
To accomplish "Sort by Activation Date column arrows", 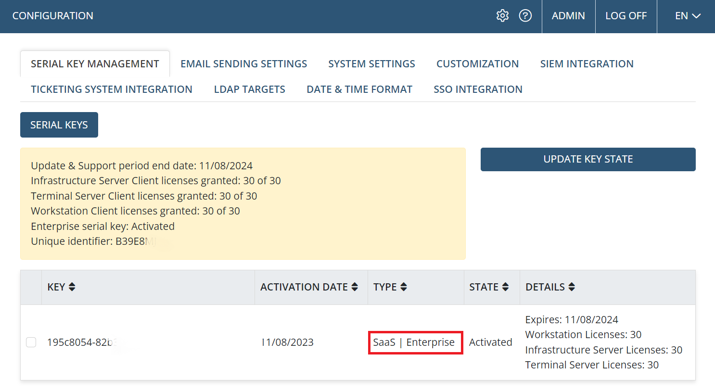I will tap(355, 287).
